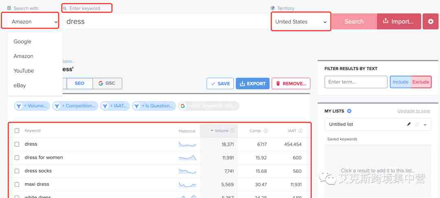Switch to the GSC tab
The width and height of the screenshot is (440, 198).
[x=107, y=83]
